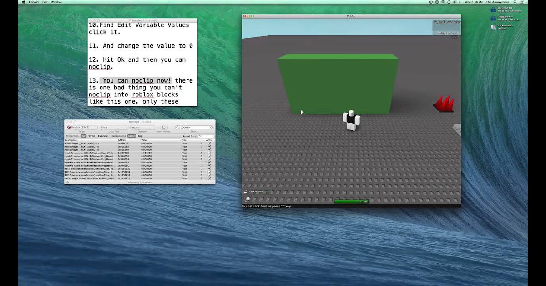Image resolution: width=546 pixels, height=286 pixels.
Task: Click the Wed 8:38 PM clock
Action: 474,2
